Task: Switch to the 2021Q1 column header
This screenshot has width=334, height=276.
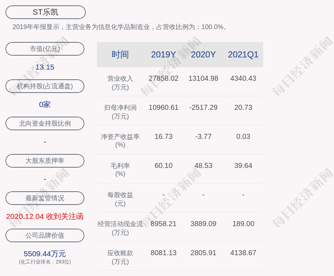Action: tap(243, 55)
